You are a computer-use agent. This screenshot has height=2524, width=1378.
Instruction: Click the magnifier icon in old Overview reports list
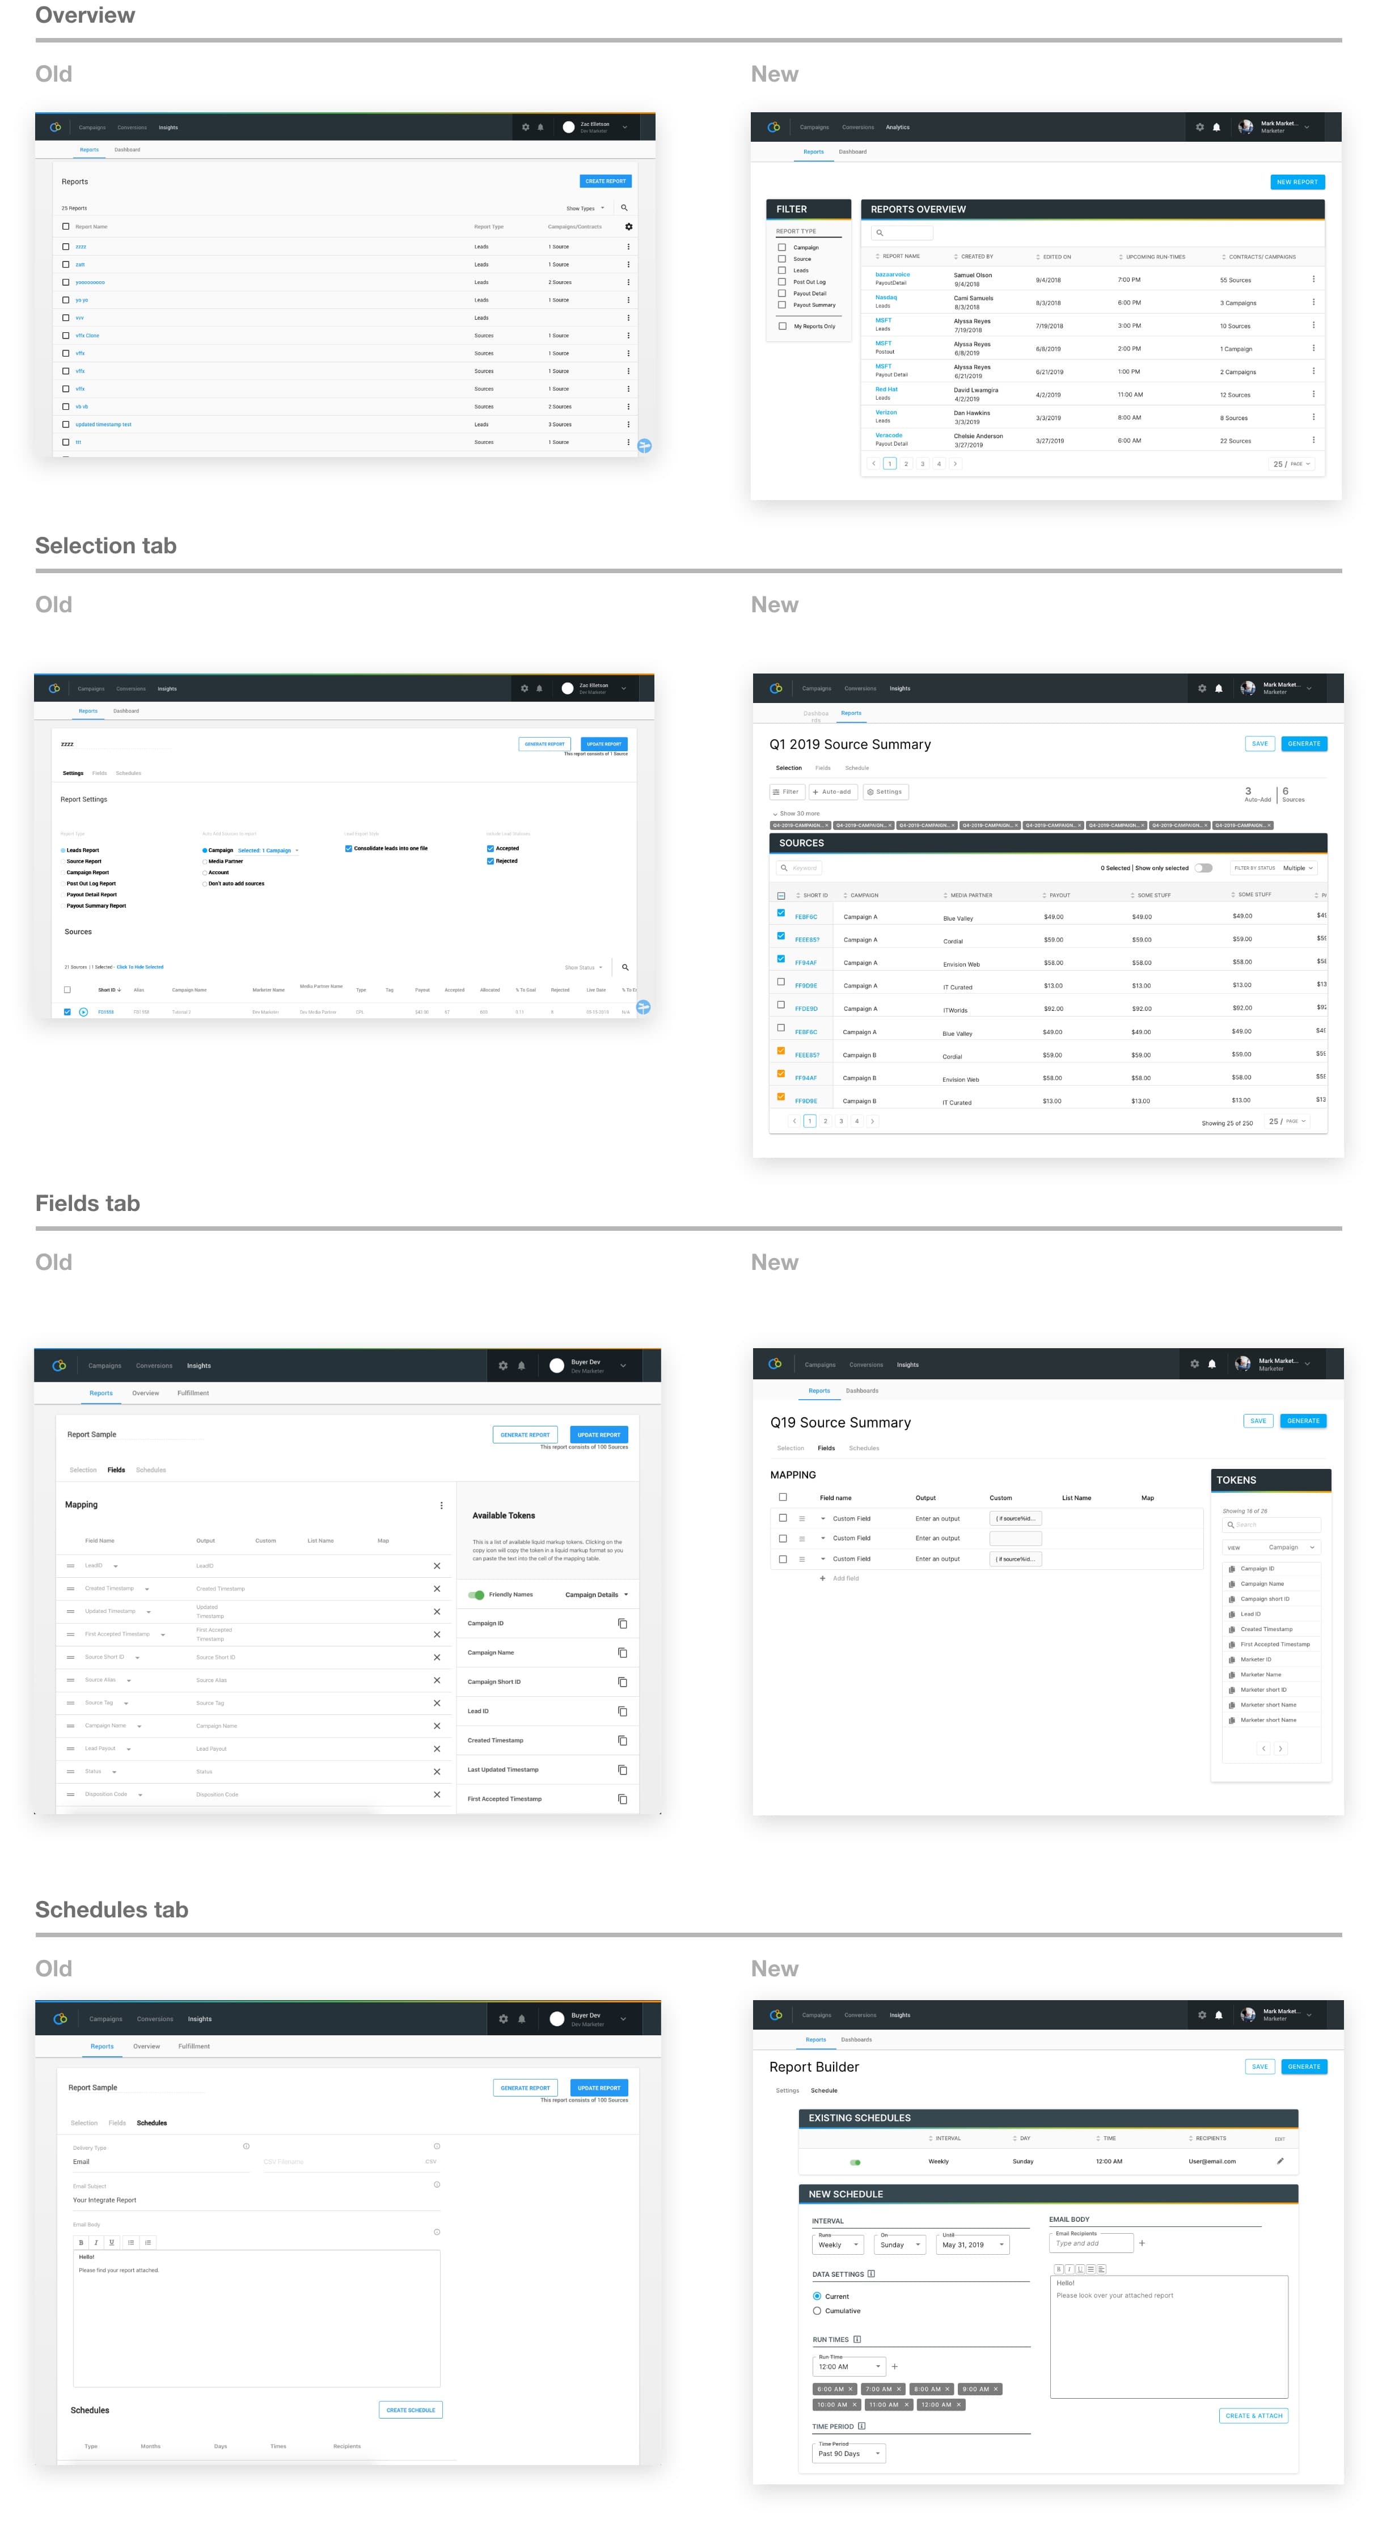[624, 207]
